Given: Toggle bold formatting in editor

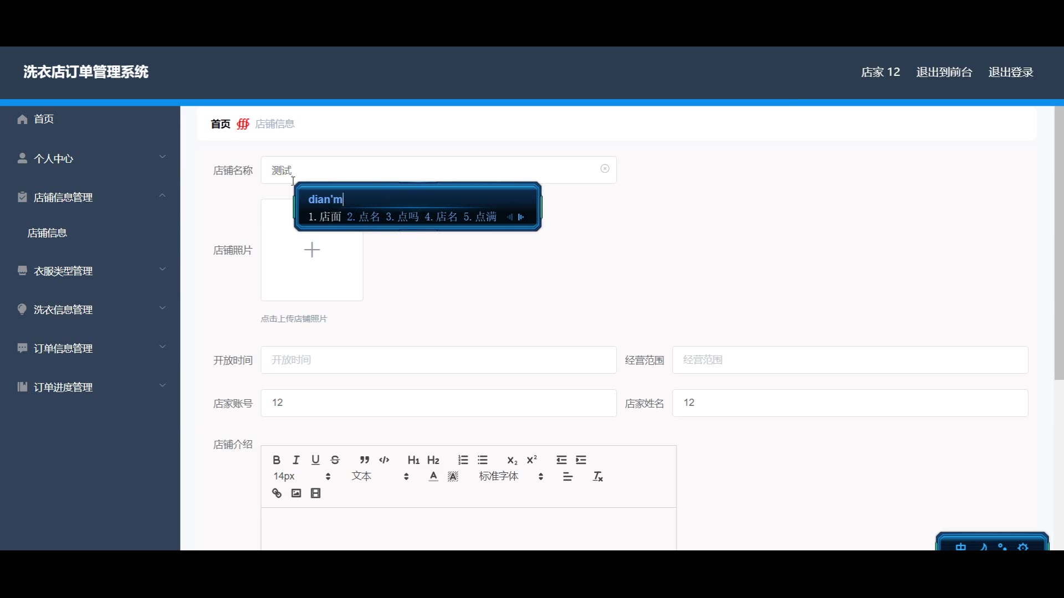Looking at the screenshot, I should click(277, 460).
